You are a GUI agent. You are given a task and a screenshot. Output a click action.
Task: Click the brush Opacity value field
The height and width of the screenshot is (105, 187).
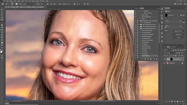(42, 4)
